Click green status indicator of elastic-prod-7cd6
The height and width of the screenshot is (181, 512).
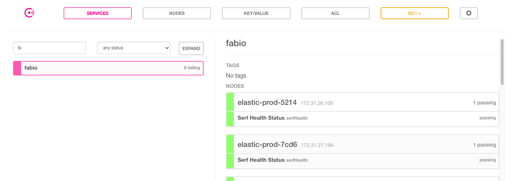pyautogui.click(x=230, y=152)
